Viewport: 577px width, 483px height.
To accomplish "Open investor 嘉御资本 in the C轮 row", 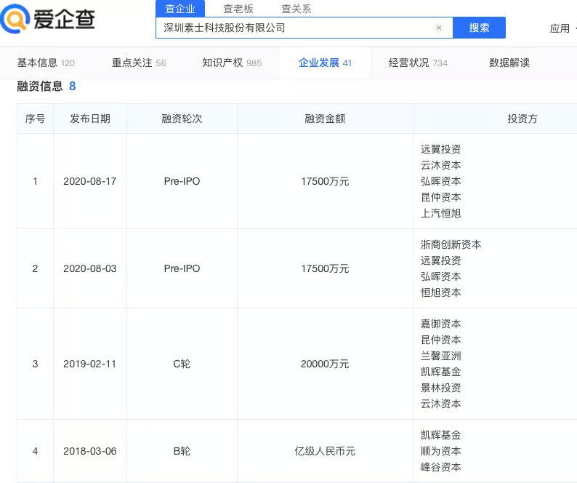I will (440, 324).
